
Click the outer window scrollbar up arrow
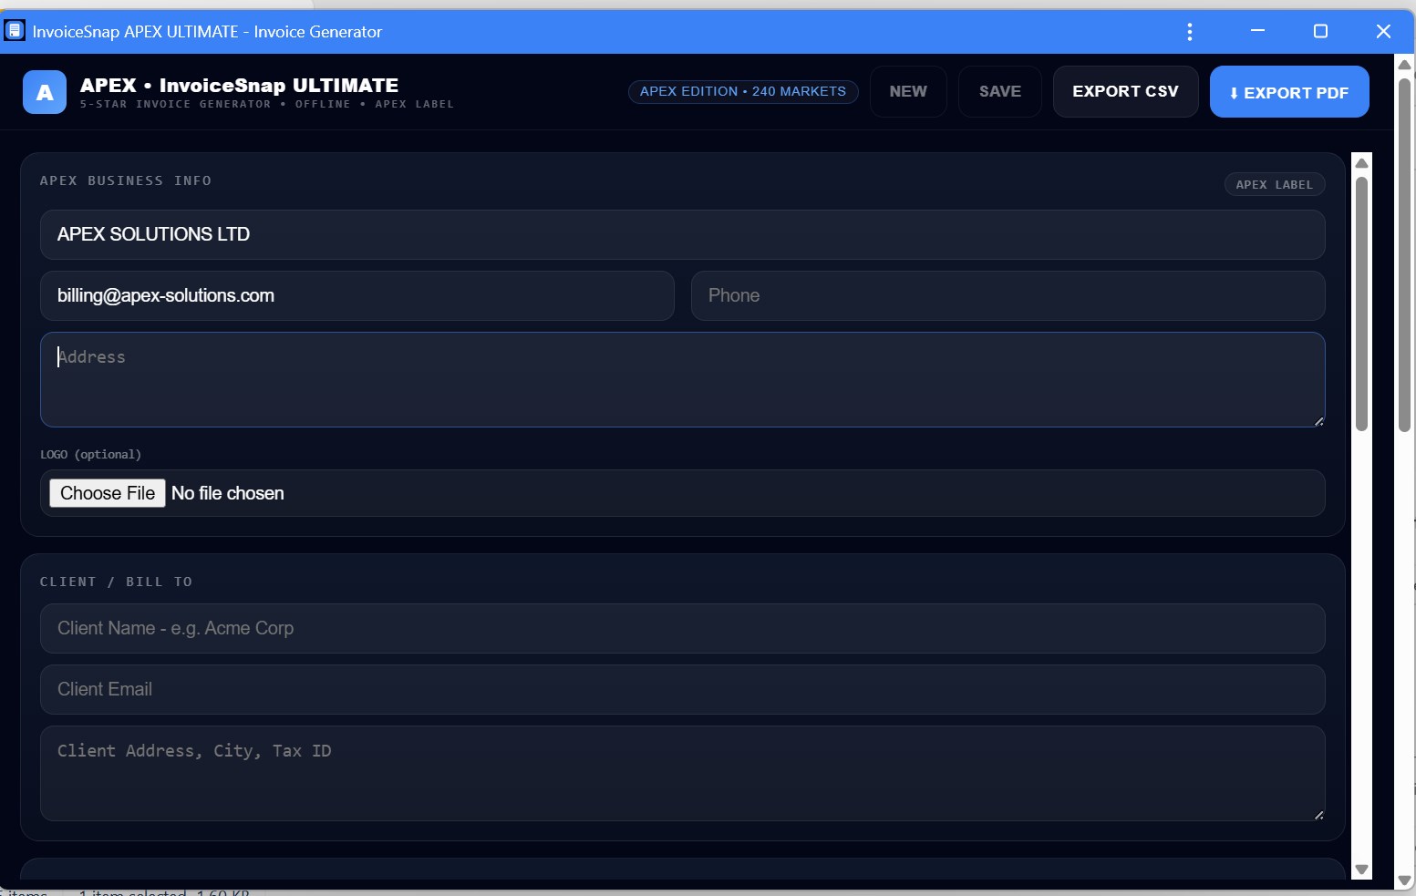pos(1404,65)
